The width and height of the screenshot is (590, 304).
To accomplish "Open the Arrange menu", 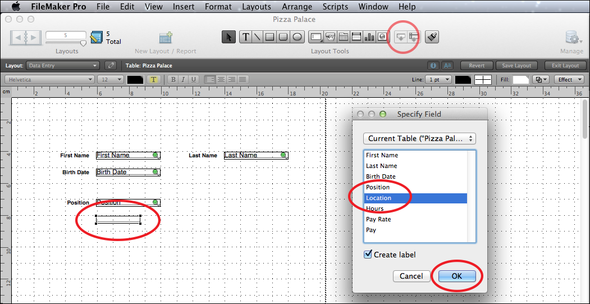I will 297,6.
